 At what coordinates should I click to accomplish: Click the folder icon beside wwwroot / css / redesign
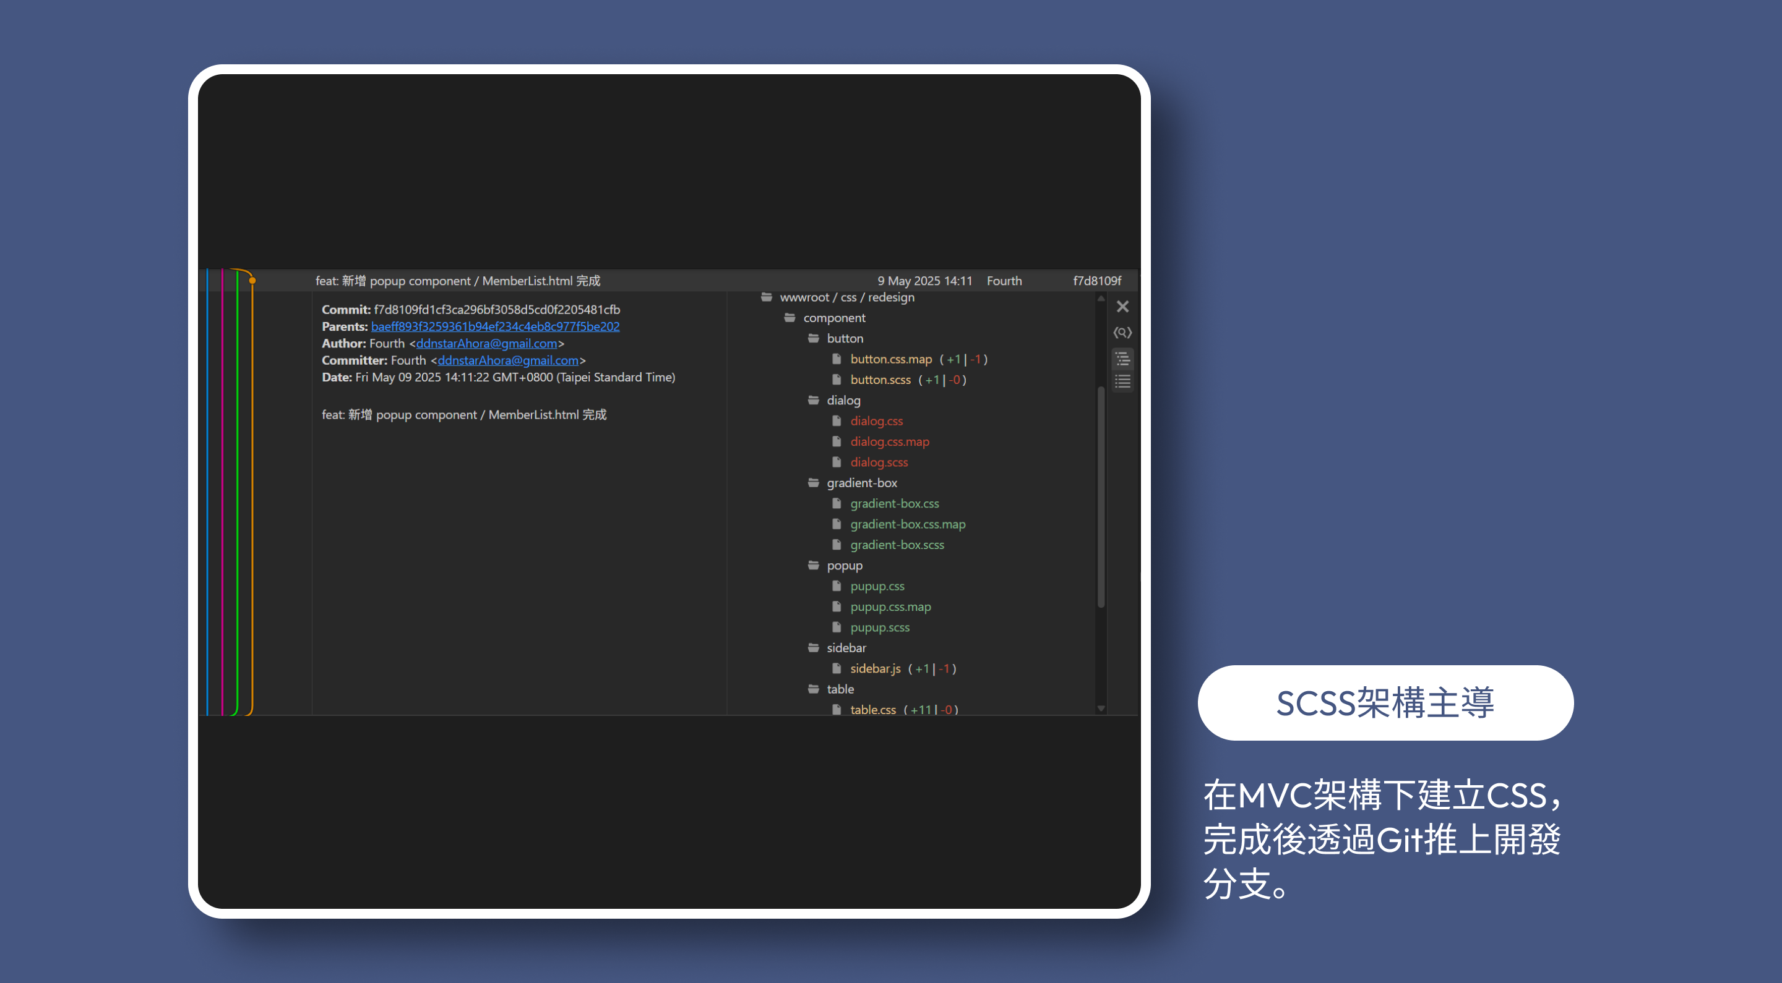[767, 297]
